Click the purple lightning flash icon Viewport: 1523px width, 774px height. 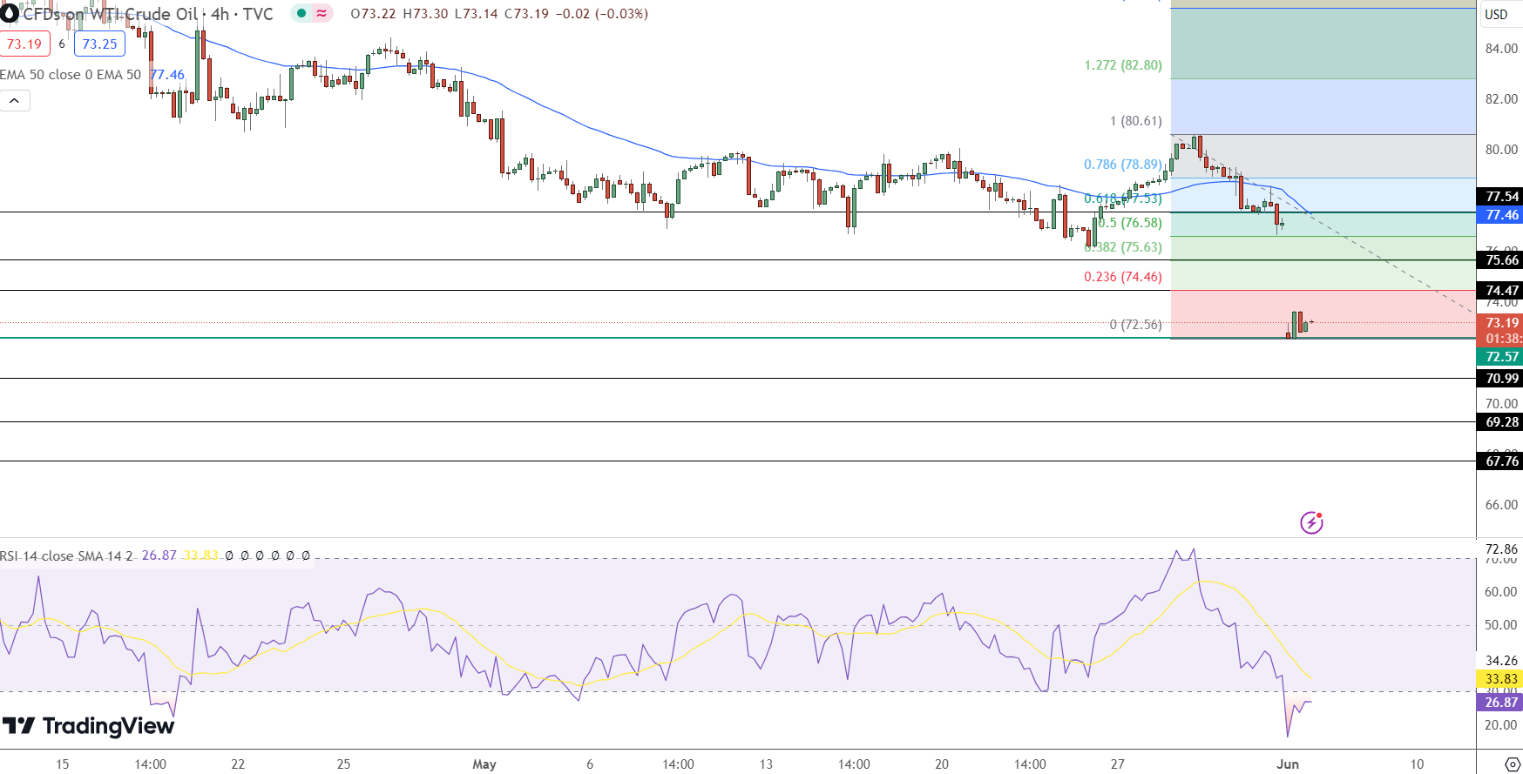[1311, 522]
